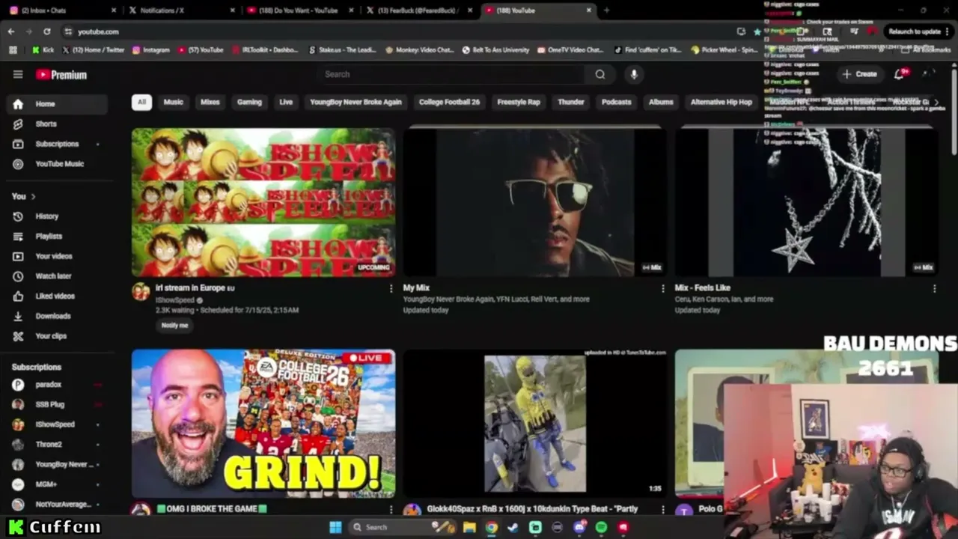This screenshot has height=539, width=958.
Task: Open more options for irl stream video
Action: [391, 288]
